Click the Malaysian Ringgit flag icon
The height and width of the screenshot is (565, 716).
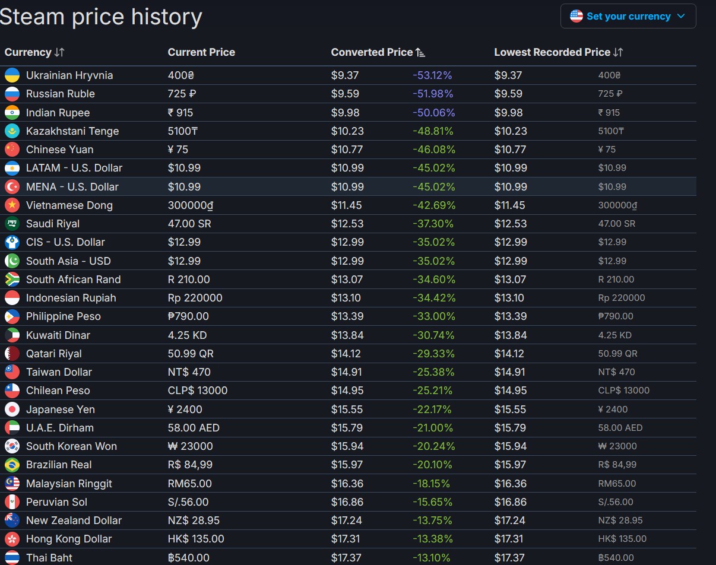pyautogui.click(x=12, y=484)
